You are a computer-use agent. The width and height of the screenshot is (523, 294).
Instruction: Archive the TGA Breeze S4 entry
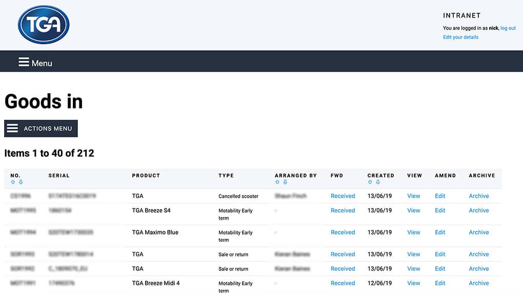(x=478, y=211)
